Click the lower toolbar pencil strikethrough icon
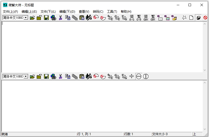Screen dimensions: 209x137 click(89, 76)
